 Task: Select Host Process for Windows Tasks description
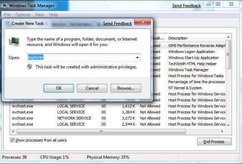click(x=196, y=76)
